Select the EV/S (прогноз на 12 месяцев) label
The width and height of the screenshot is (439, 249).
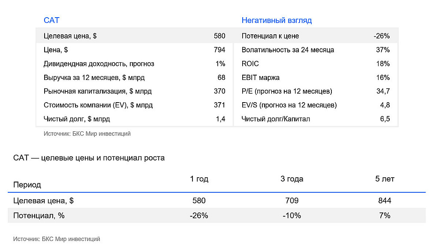point(289,105)
